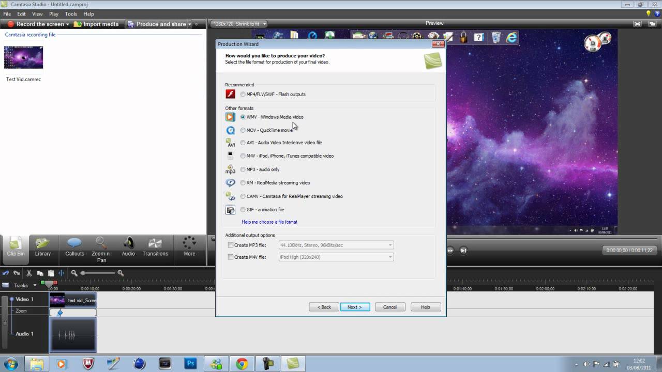Select AVI Audio Video Interleave option
Image resolution: width=662 pixels, height=372 pixels.
click(x=243, y=143)
